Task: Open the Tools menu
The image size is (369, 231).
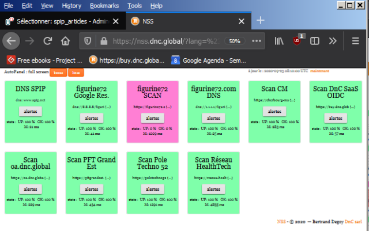Action: [x=134, y=6]
